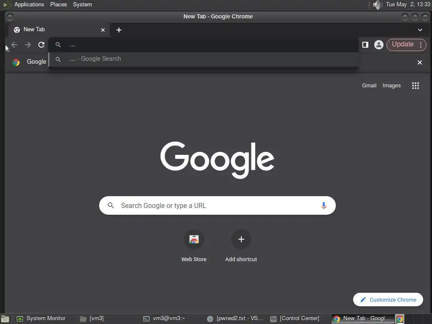Start voice search with the microphone icon
Viewport: 432px width, 324px height.
pos(324,205)
